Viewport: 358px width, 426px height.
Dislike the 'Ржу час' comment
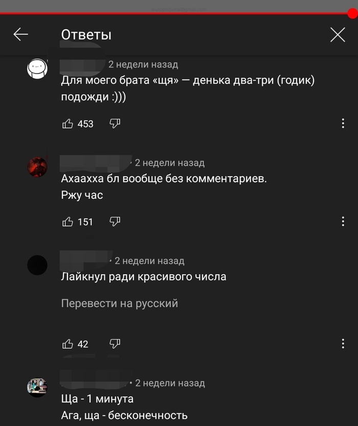(x=115, y=222)
